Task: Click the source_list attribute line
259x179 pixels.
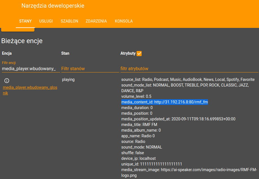Action: pyautogui.click(x=188, y=79)
